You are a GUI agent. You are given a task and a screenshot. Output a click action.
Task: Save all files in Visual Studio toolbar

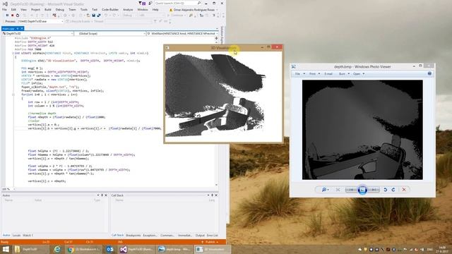click(99, 16)
